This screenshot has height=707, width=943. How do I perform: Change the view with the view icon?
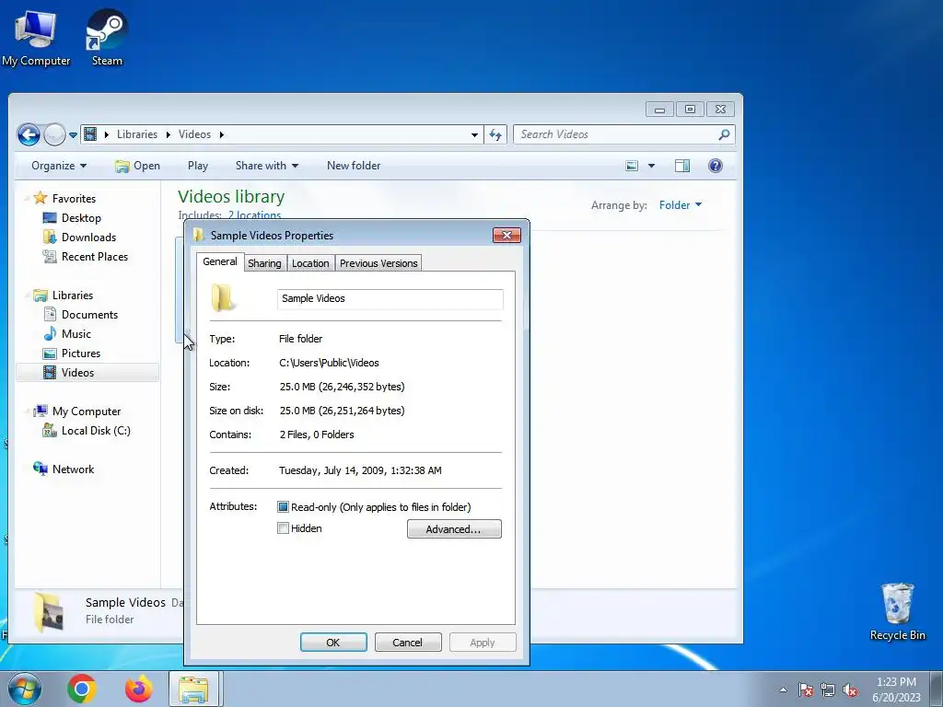coord(632,166)
